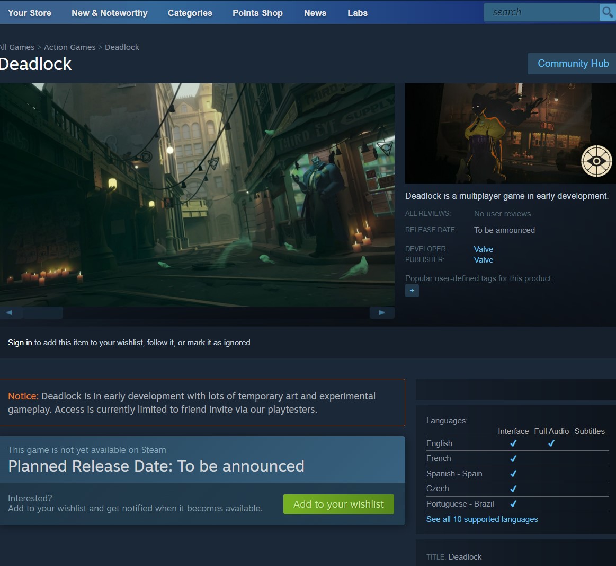616x566 pixels.
Task: Click the Valve developer link
Action: [x=483, y=249]
